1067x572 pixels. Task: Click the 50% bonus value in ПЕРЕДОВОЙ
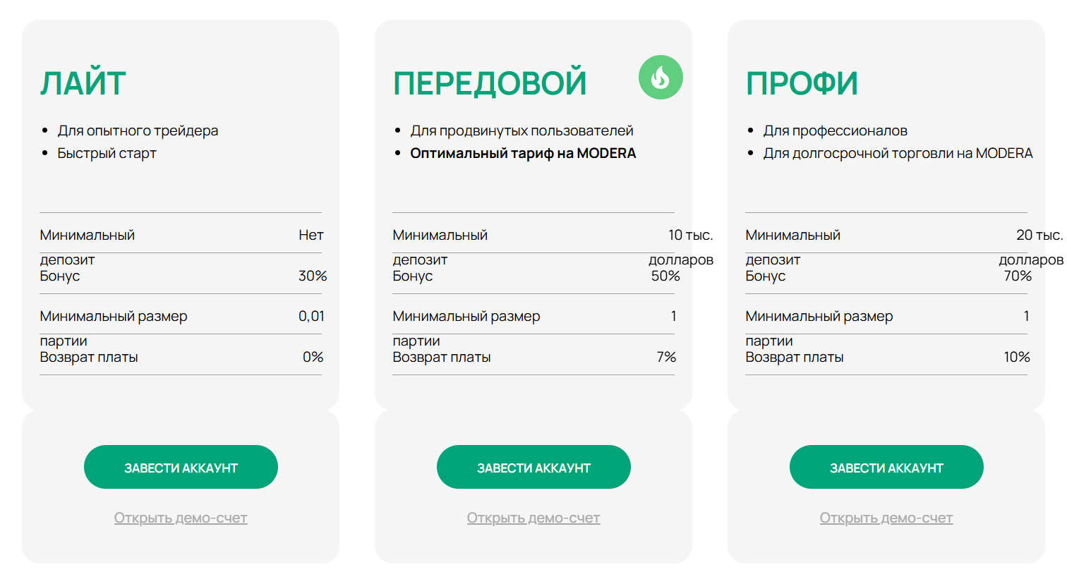[x=665, y=276]
